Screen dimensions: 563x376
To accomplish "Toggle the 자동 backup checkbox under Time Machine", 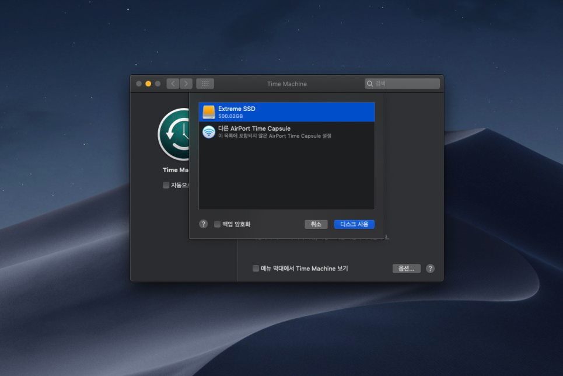I will click(x=166, y=185).
